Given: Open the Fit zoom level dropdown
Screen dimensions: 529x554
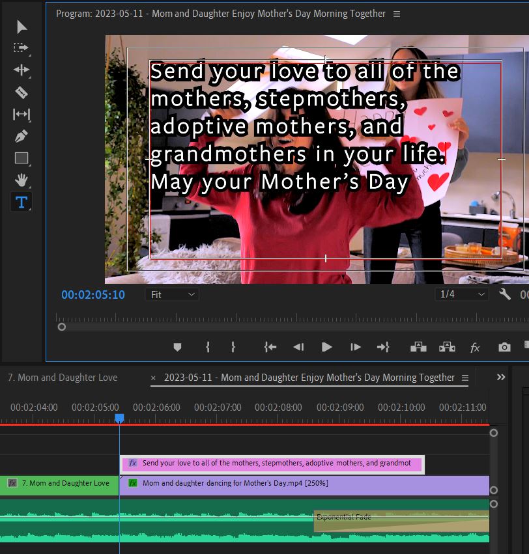Looking at the screenshot, I should [172, 294].
